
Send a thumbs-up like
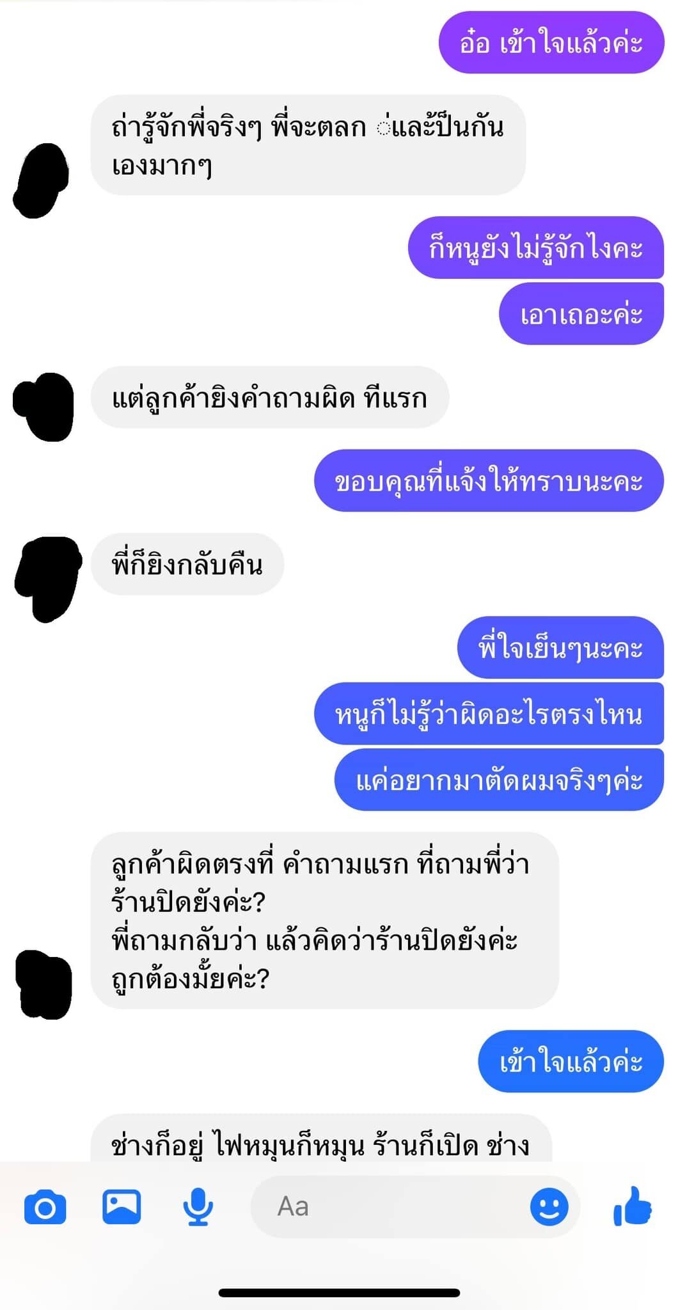point(633,1206)
